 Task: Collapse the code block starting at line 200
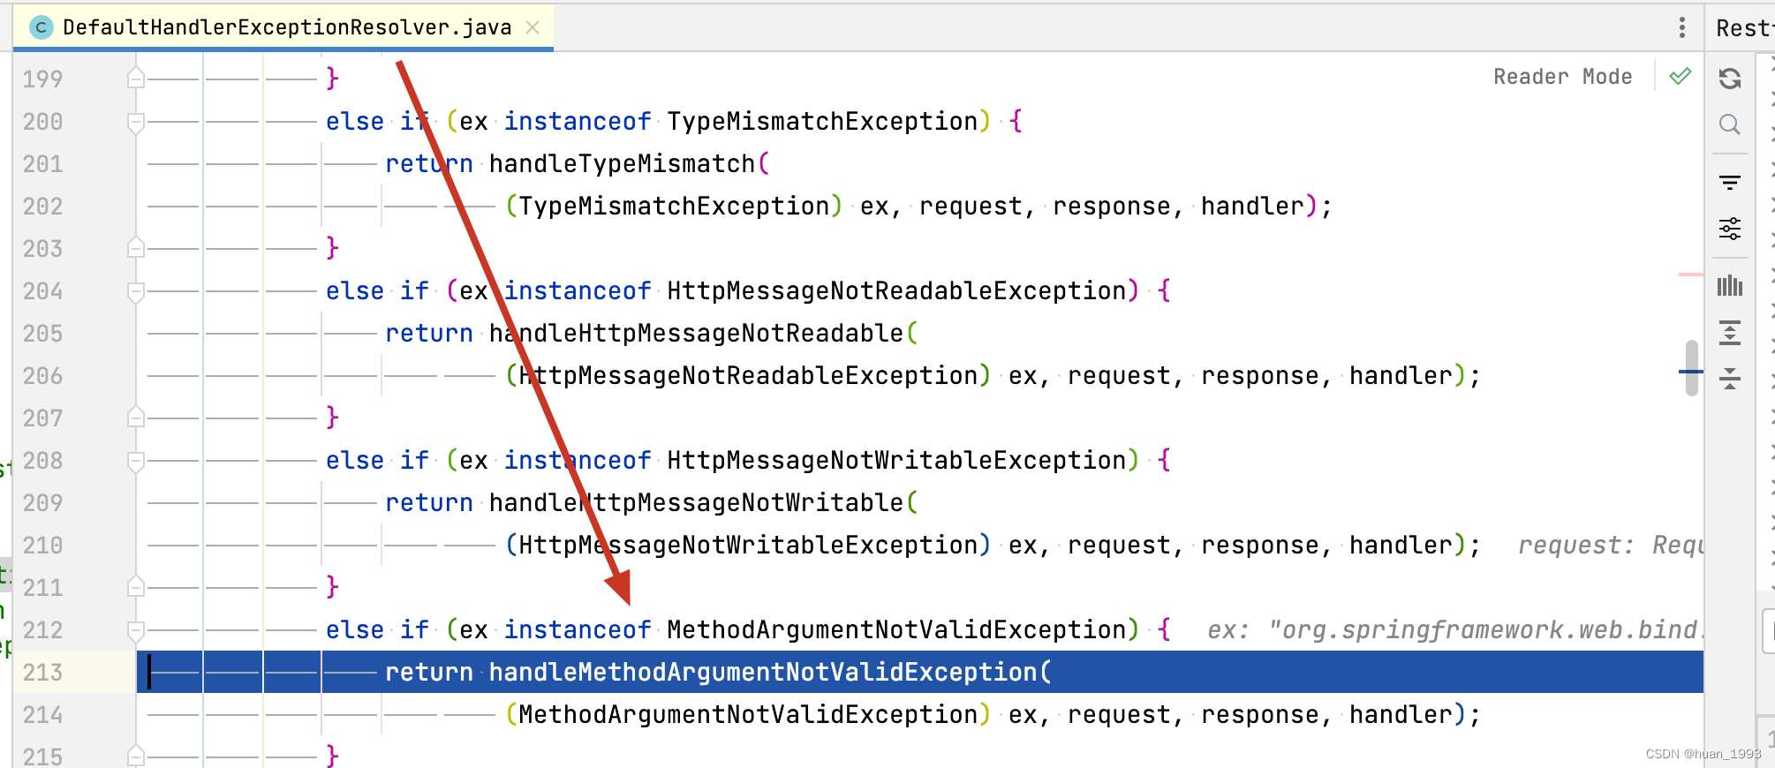136,122
